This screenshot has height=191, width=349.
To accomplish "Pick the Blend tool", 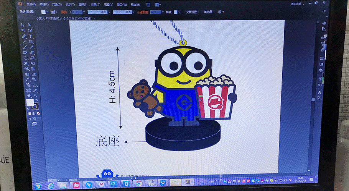I will tap(34, 79).
